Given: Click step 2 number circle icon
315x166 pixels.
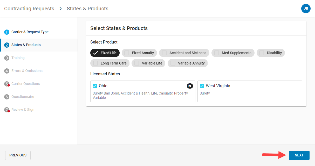Looking at the screenshot, I should 7,45.
